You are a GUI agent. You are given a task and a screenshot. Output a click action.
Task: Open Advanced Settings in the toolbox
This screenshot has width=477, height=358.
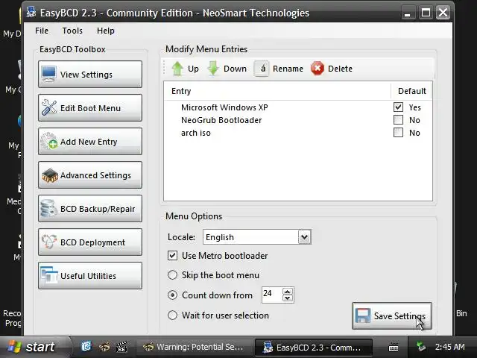coord(90,175)
